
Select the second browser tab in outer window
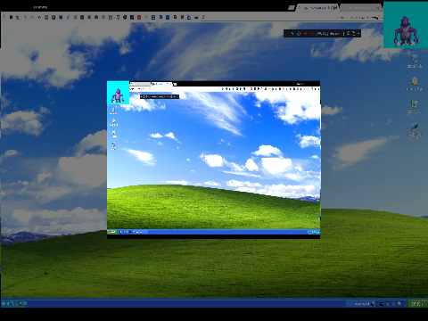(360, 8)
